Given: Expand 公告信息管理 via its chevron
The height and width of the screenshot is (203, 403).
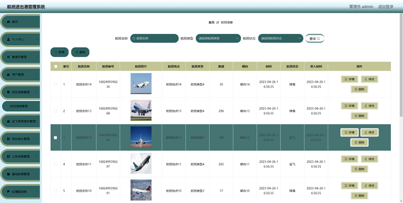Looking at the screenshot, I should click(x=36, y=156).
